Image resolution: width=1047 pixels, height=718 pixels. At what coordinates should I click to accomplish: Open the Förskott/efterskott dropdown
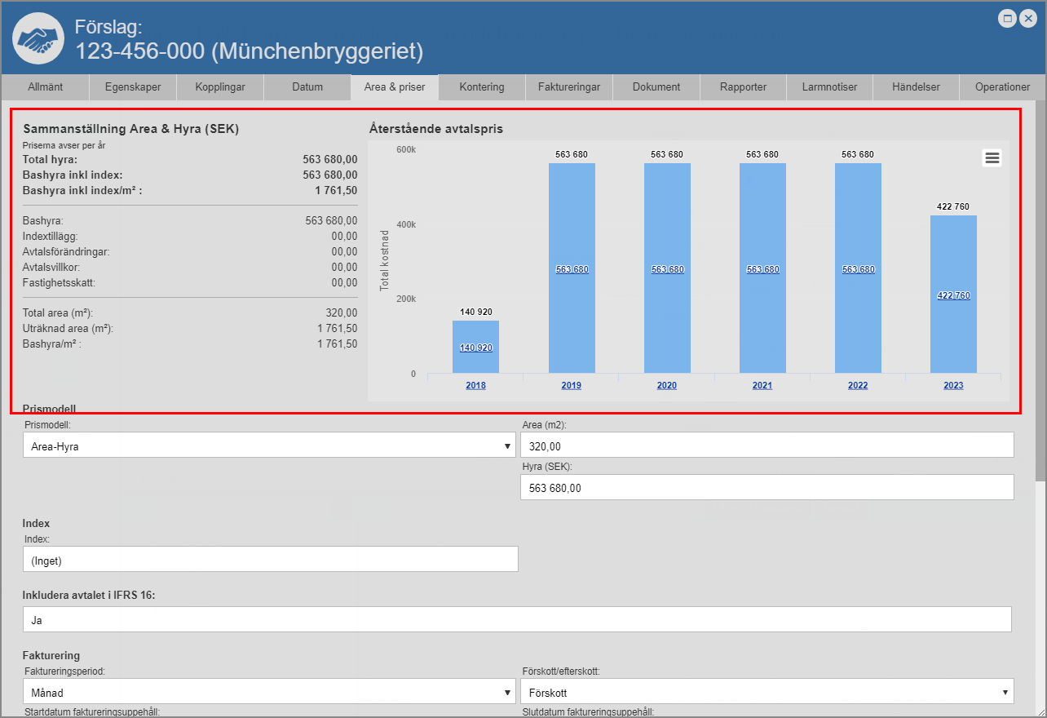[x=766, y=690]
